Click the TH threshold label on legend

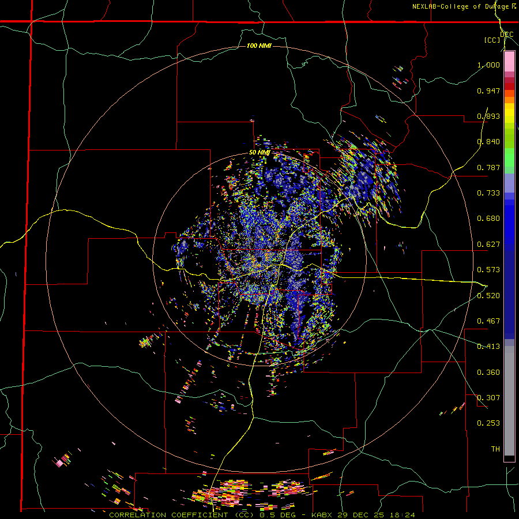(x=495, y=449)
